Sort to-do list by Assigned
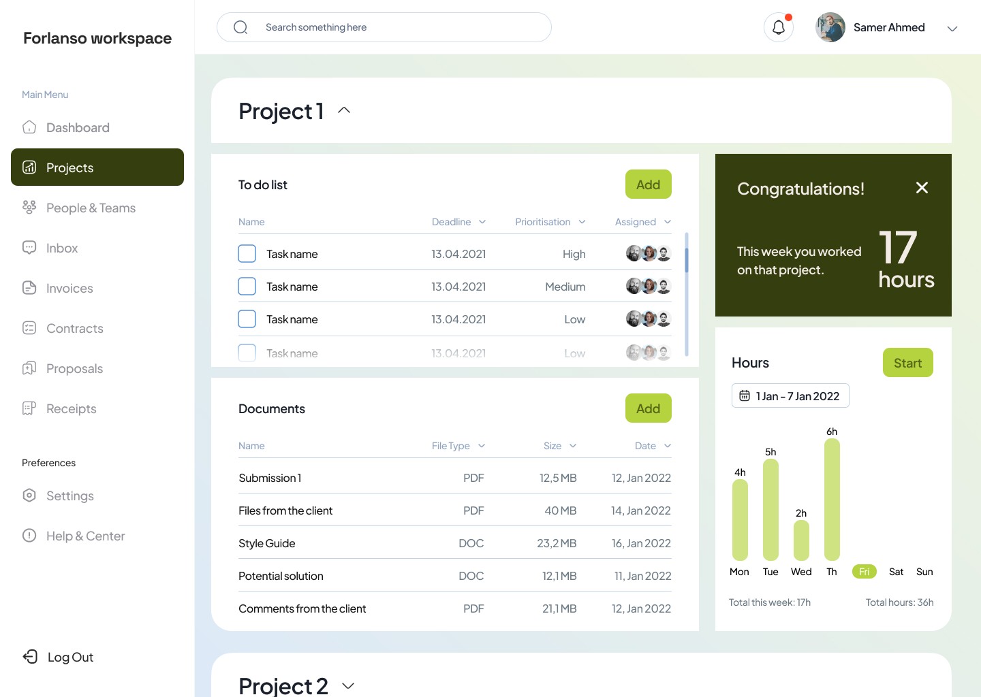This screenshot has height=697, width=981. (643, 222)
